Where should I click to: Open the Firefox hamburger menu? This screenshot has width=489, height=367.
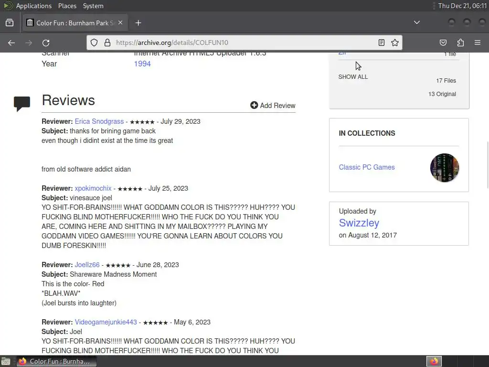coord(477,43)
